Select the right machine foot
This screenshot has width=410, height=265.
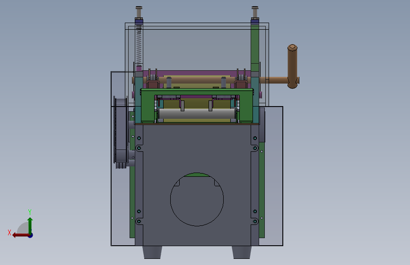(x=242, y=252)
